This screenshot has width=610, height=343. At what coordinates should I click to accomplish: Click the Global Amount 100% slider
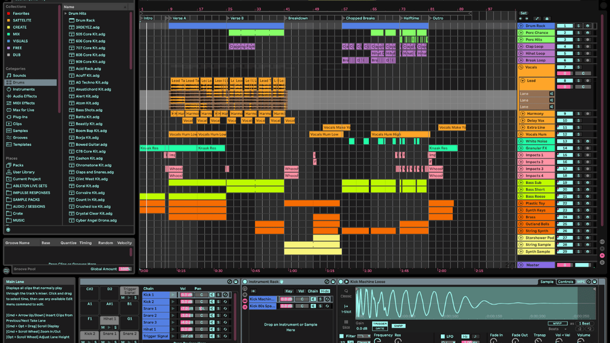(x=125, y=269)
